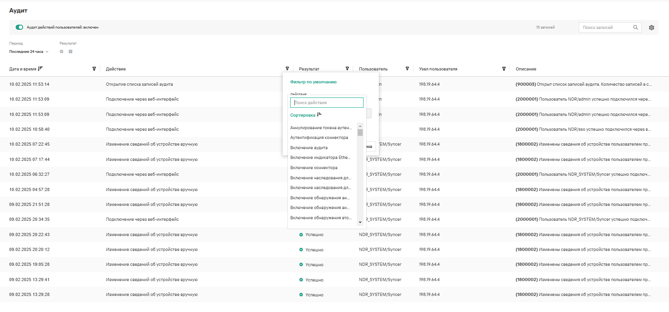Toggle the failed result filter exclamation
The width and height of the screenshot is (669, 312).
pos(71,52)
